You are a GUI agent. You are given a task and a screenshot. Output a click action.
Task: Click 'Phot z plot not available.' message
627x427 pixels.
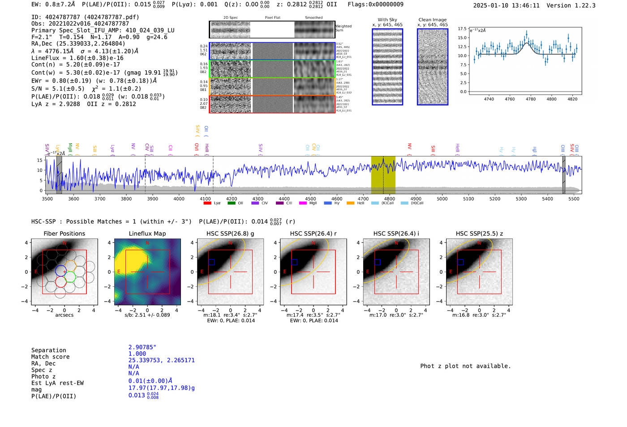pyautogui.click(x=465, y=366)
